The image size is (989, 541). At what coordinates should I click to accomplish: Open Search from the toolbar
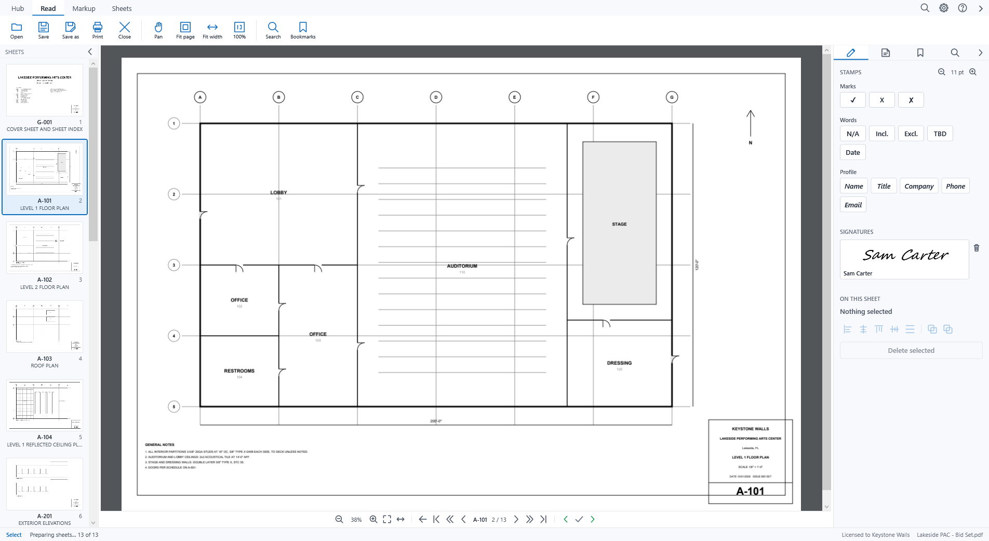pyautogui.click(x=273, y=30)
